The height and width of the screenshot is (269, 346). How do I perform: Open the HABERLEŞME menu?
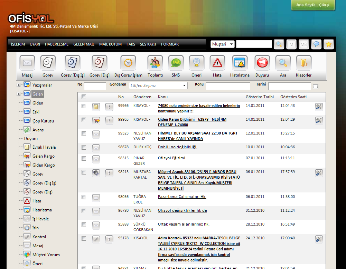pyautogui.click(x=57, y=44)
